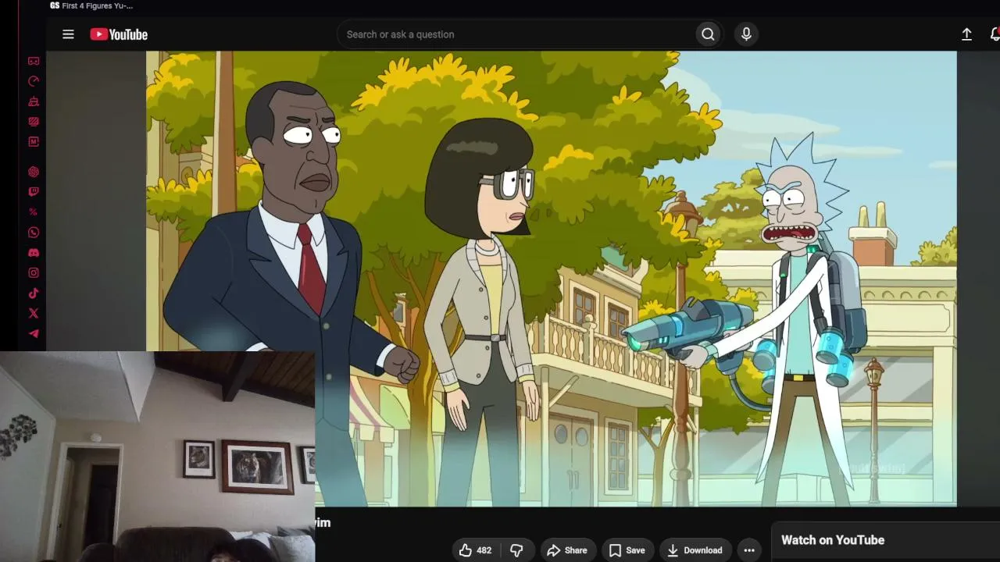Dislike the video with thumbs down
Image resolution: width=1000 pixels, height=562 pixels.
point(516,550)
